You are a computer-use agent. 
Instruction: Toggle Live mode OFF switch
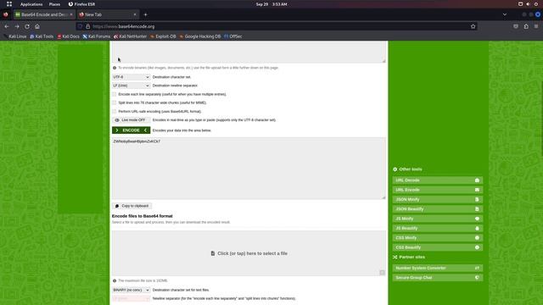pyautogui.click(x=131, y=120)
